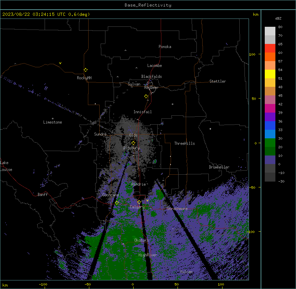Click the Calgary label
Screen dimensions: 296x289
click(x=137, y=207)
